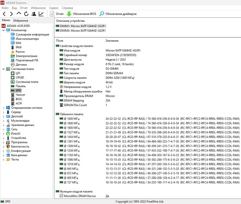Expand the DirectX branch
This screenshot has height=204, width=241.
coord(3,134)
